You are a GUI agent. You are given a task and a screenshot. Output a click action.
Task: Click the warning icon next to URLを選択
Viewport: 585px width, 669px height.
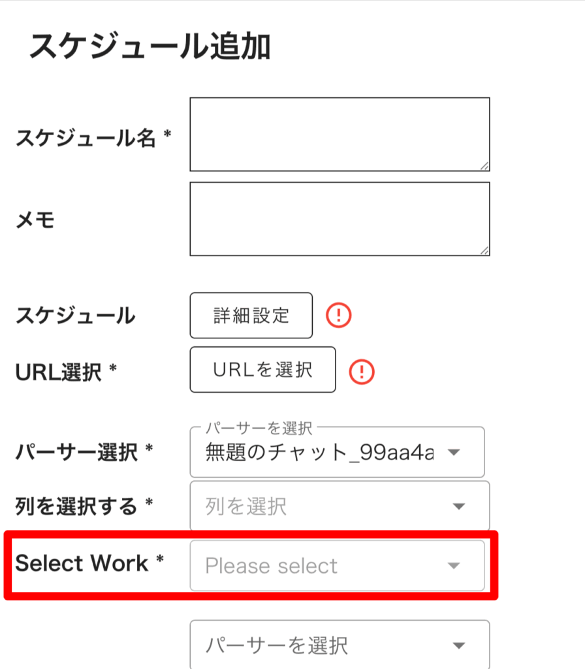click(x=362, y=371)
